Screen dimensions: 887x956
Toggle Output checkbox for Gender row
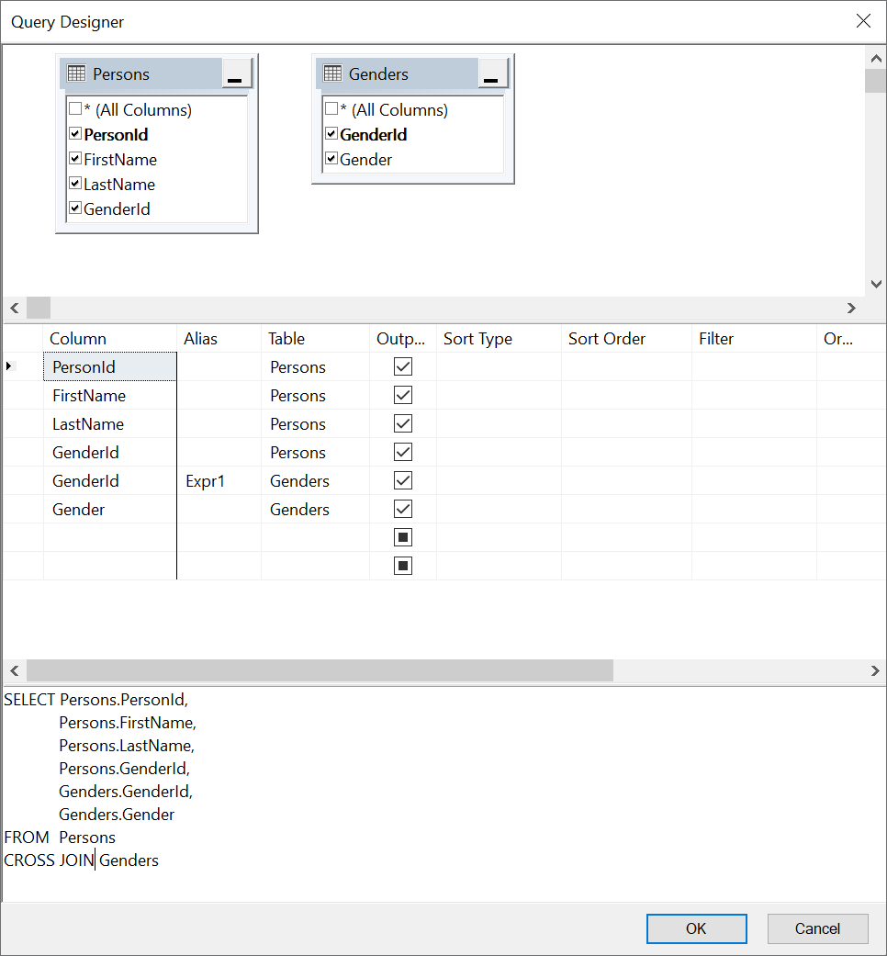[x=403, y=509]
